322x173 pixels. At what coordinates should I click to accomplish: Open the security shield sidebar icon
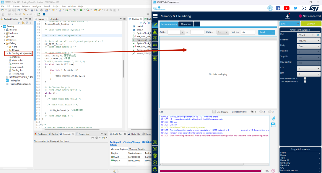[x=155, y=59]
